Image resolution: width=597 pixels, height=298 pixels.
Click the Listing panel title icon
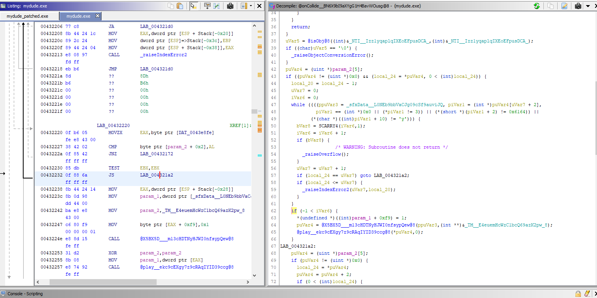4,6
